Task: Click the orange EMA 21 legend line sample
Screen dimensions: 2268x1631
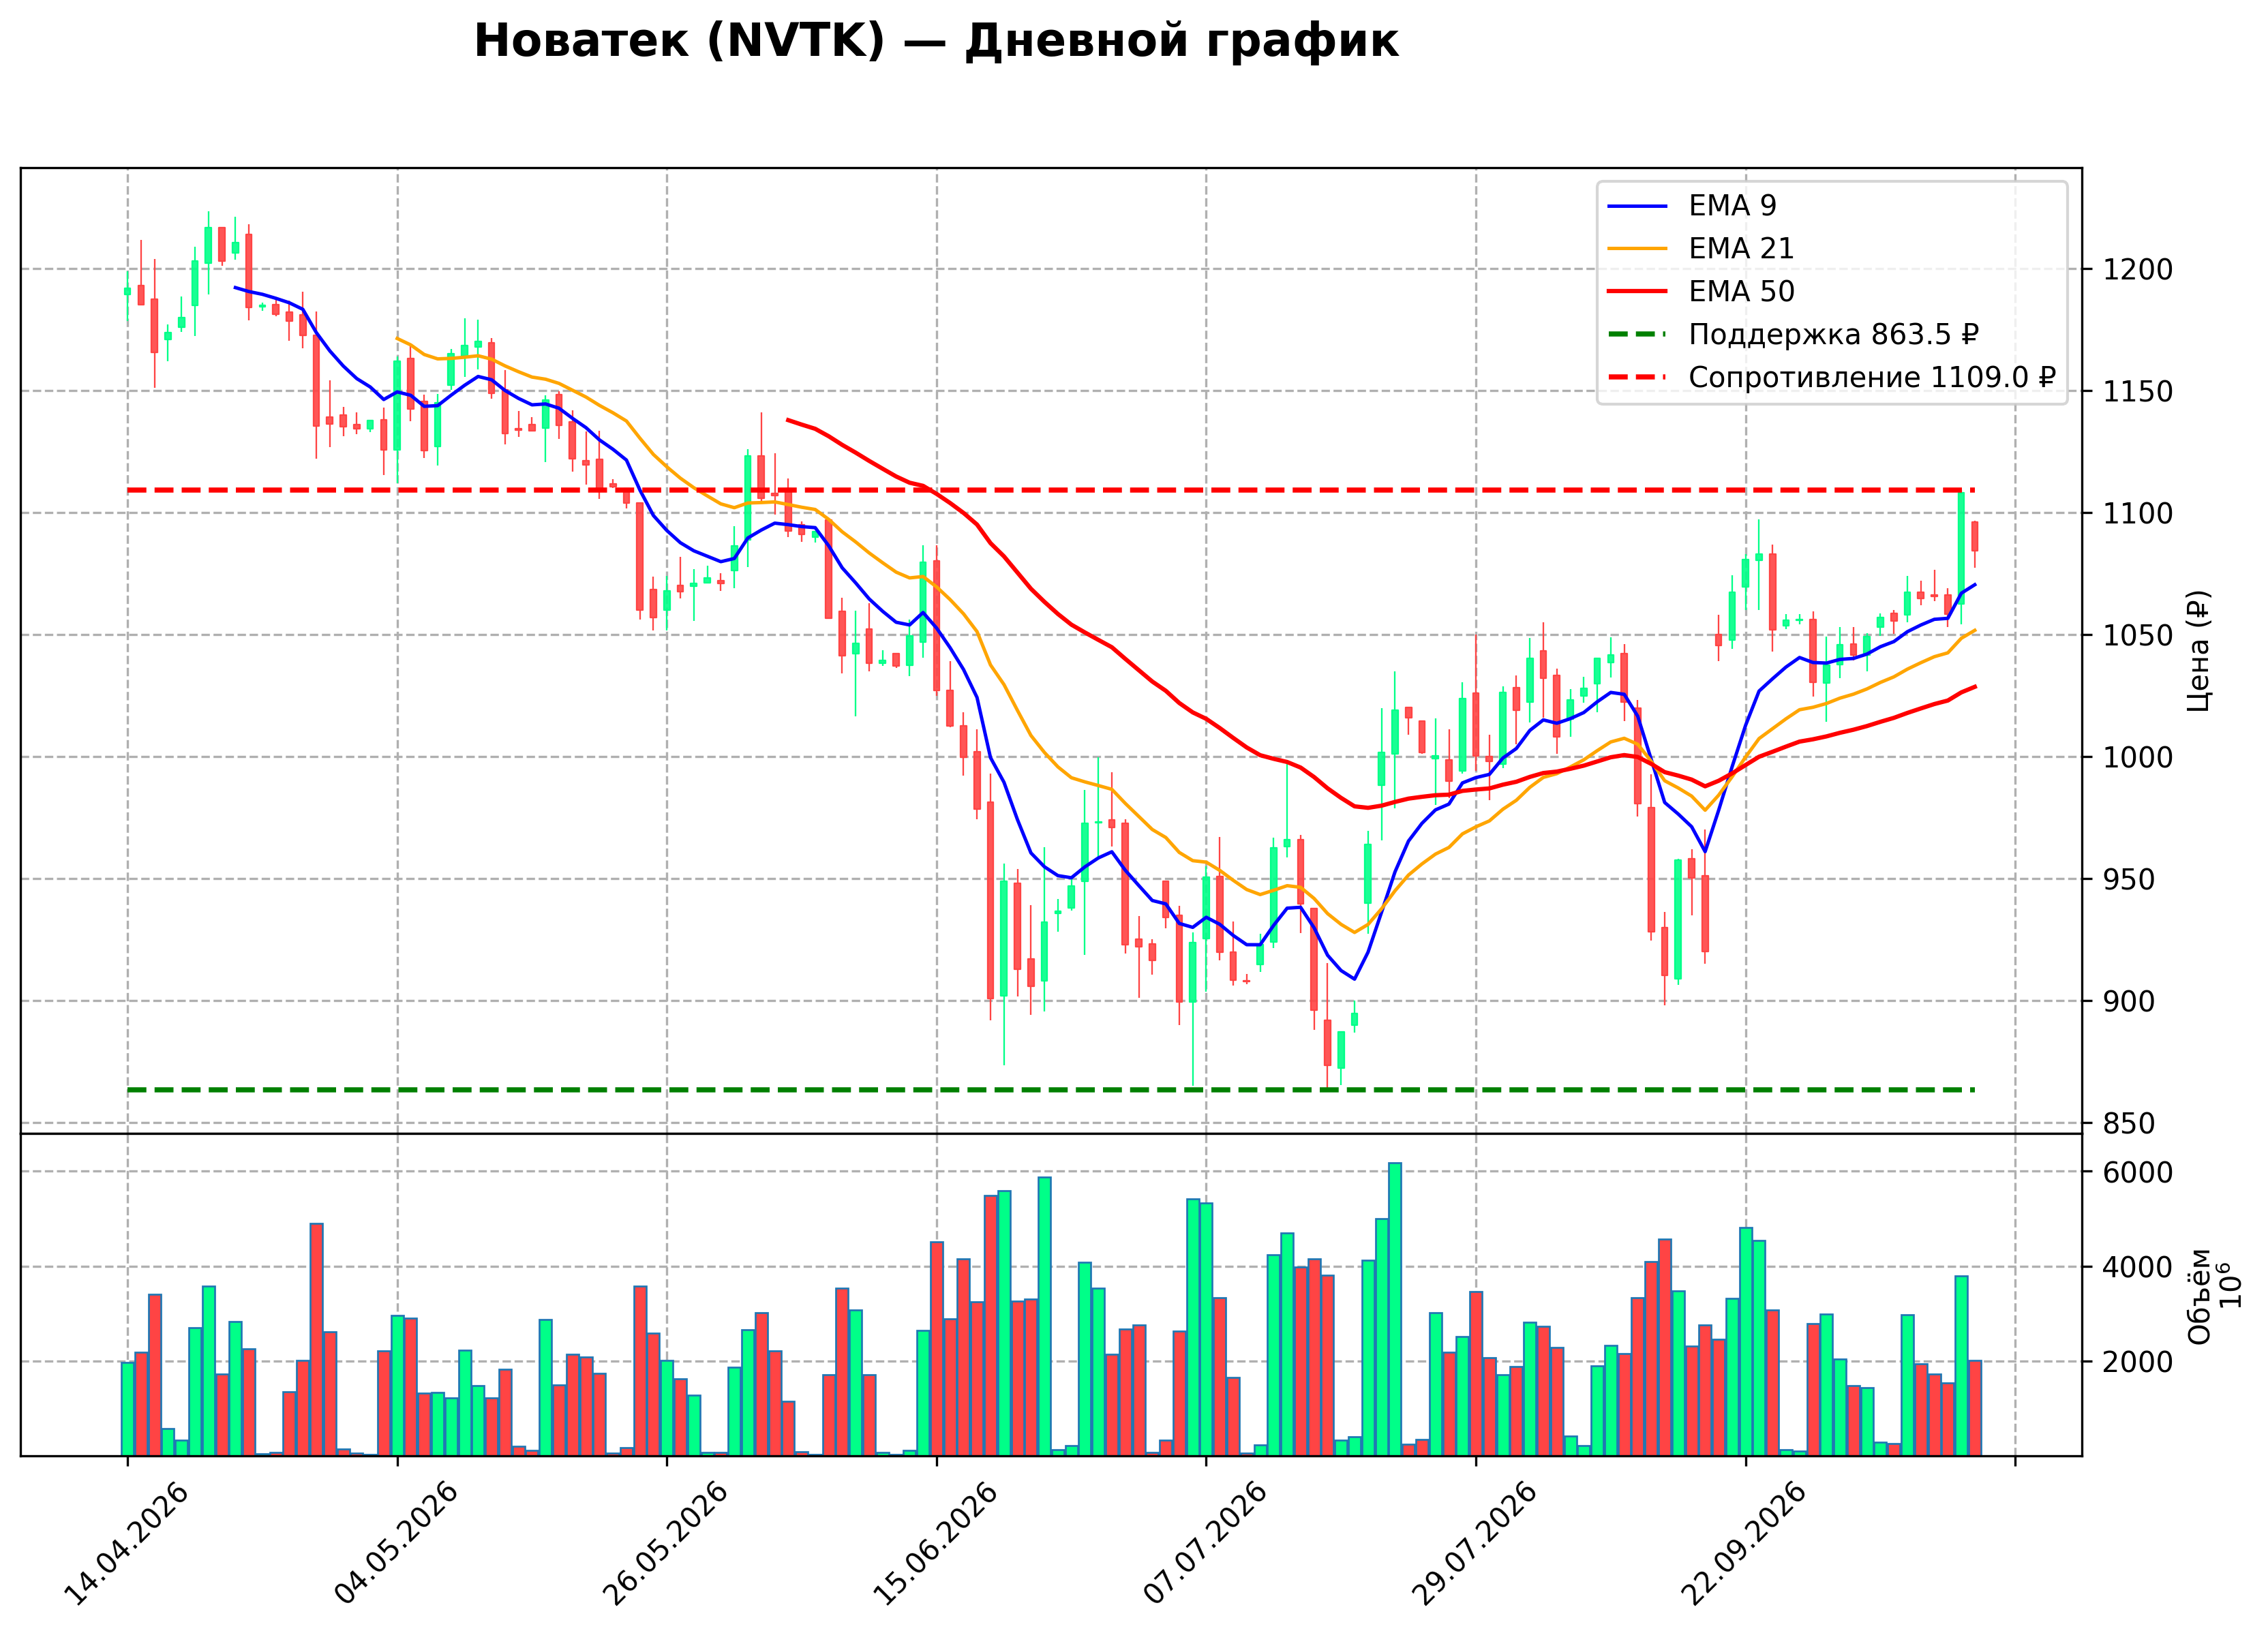Action: (x=1638, y=249)
